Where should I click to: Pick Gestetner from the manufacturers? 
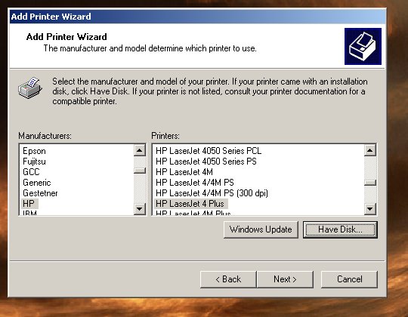coord(40,193)
